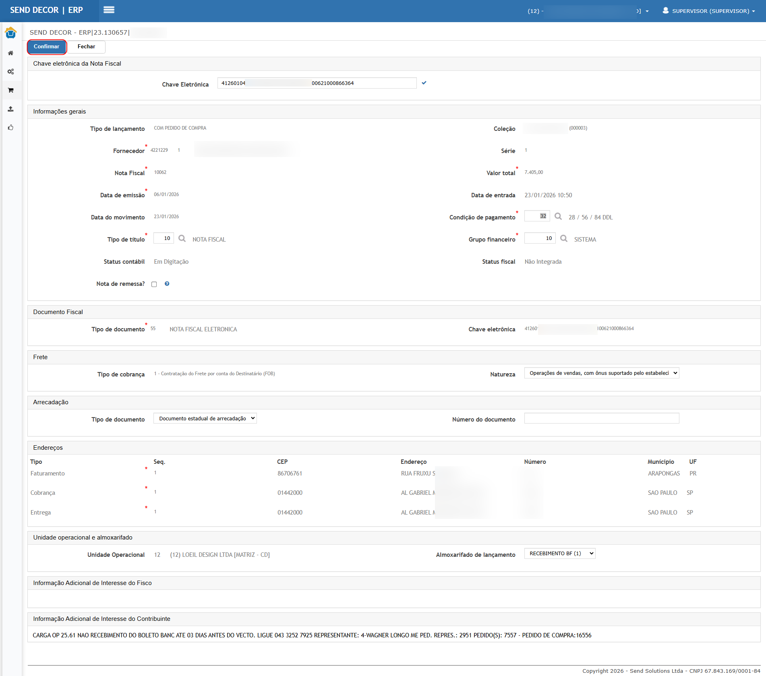
Task: Click the Nota de remessa help icon
Action: (x=167, y=284)
